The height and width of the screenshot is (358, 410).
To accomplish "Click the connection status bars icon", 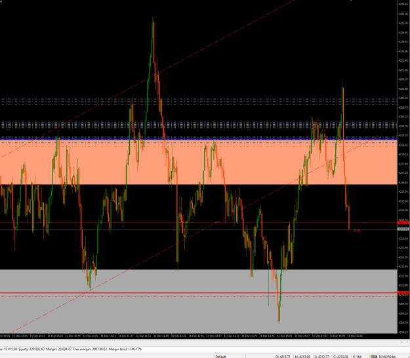I will (x=374, y=356).
